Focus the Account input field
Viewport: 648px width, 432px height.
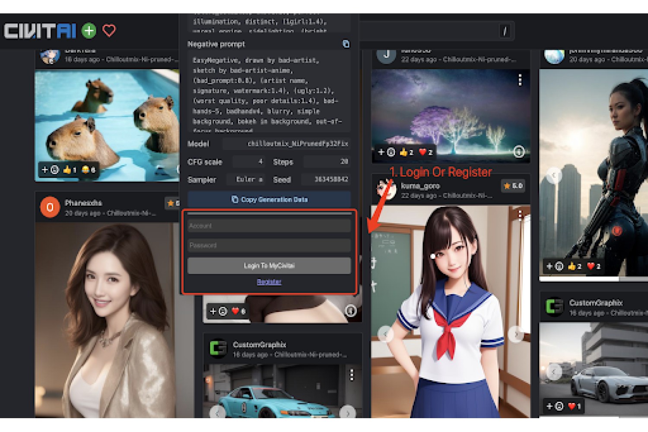(269, 226)
